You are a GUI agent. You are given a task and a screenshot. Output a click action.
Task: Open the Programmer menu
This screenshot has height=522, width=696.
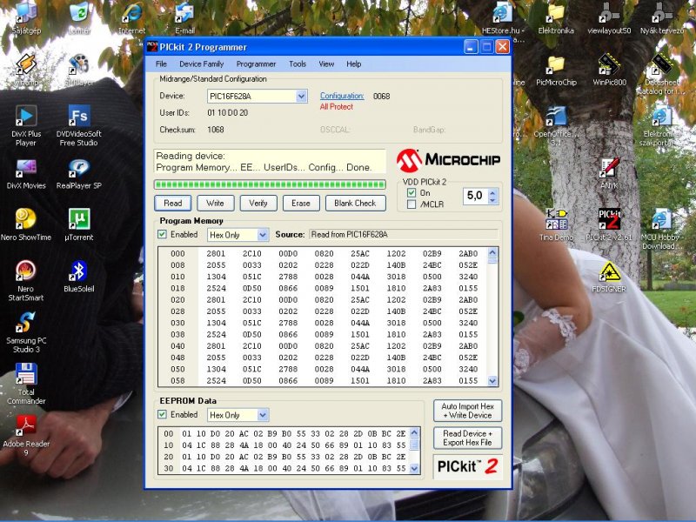point(256,64)
